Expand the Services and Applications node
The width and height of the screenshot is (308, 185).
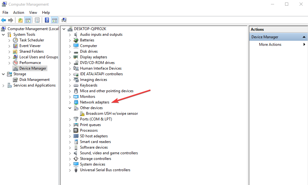click(3, 86)
